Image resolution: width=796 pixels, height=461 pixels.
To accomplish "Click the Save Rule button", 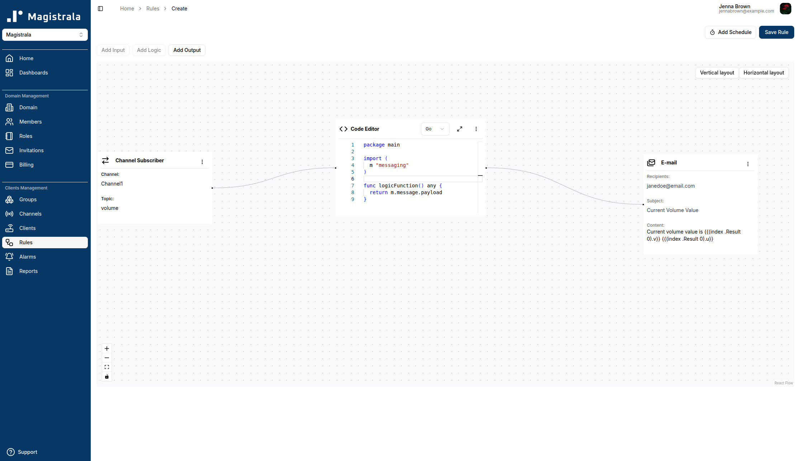I will [776, 32].
